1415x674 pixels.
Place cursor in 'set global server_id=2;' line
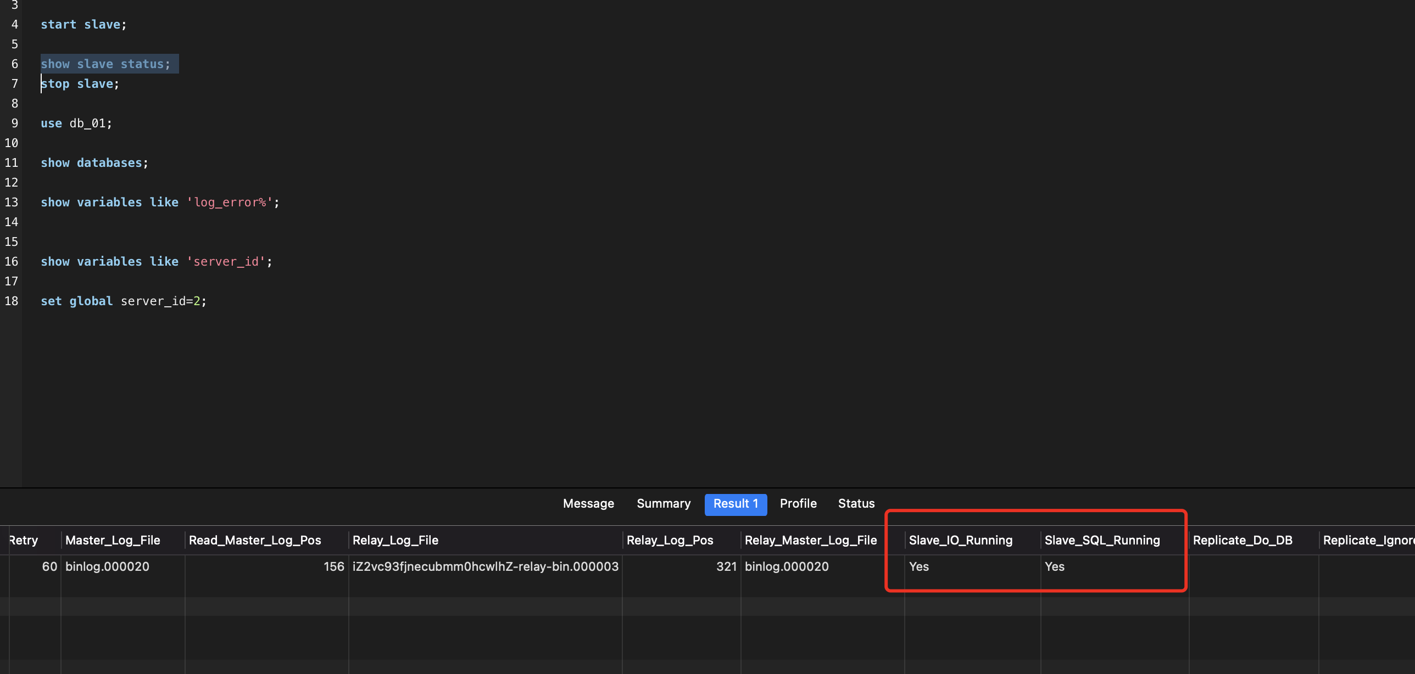(x=124, y=301)
